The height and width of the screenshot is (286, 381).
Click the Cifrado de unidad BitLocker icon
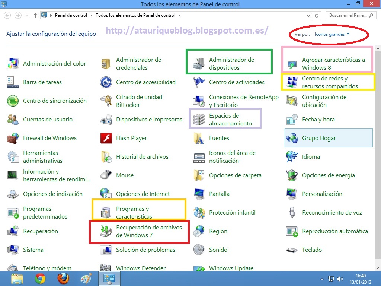click(x=106, y=101)
